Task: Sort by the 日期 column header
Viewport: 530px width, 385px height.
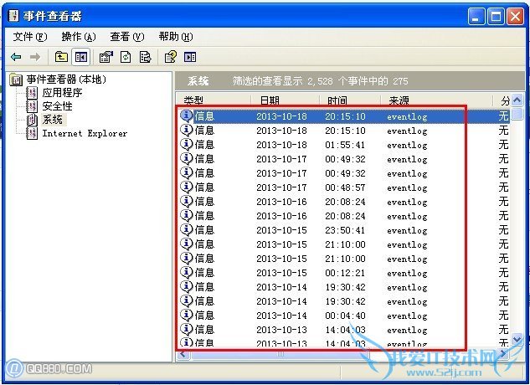Action: click(x=286, y=100)
